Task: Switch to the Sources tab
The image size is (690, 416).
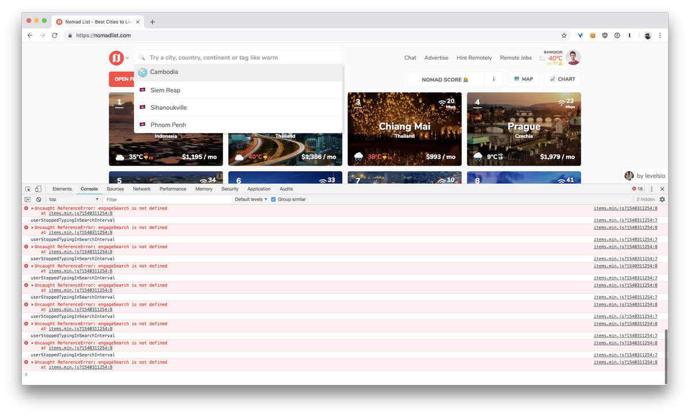Action: click(x=115, y=189)
